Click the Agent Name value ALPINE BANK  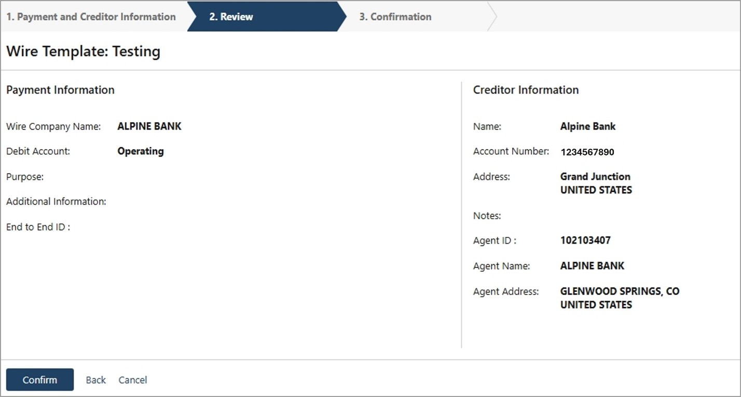coord(592,266)
